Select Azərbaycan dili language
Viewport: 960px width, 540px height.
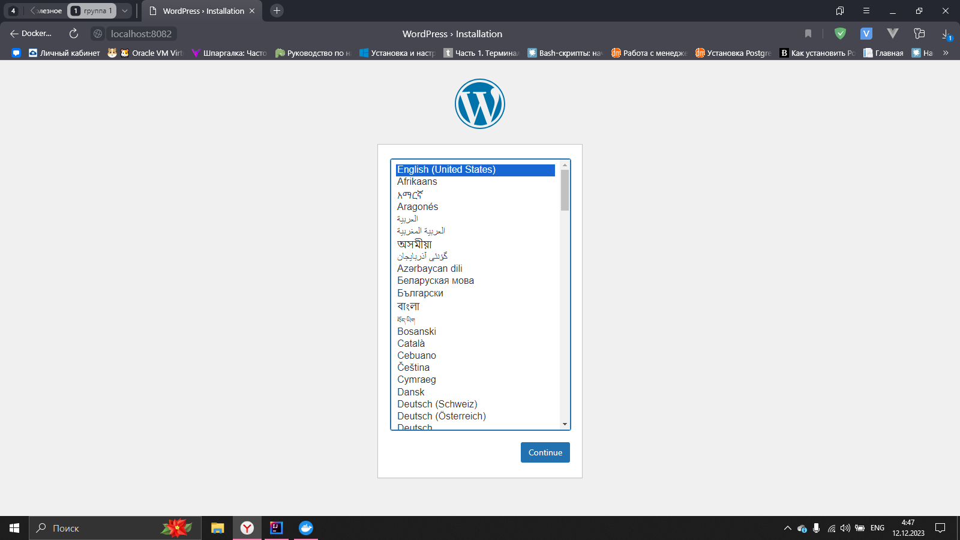pos(475,269)
